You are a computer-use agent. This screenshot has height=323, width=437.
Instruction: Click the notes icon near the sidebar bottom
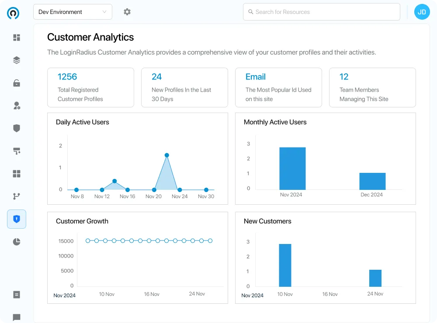[x=16, y=295]
